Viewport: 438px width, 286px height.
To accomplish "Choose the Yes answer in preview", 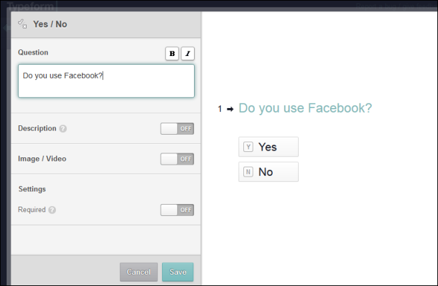I will [x=269, y=147].
